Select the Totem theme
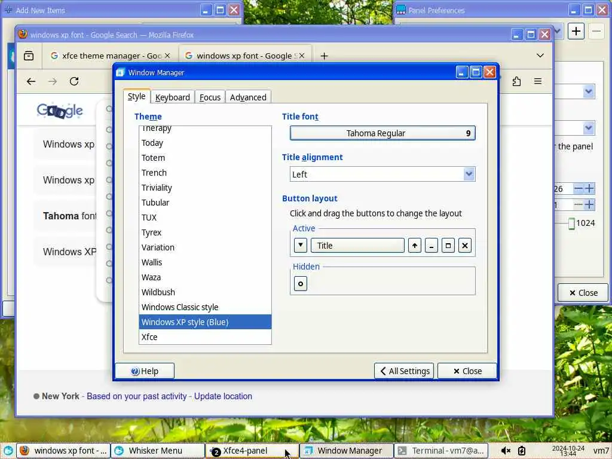This screenshot has width=612, height=459. 205,158
